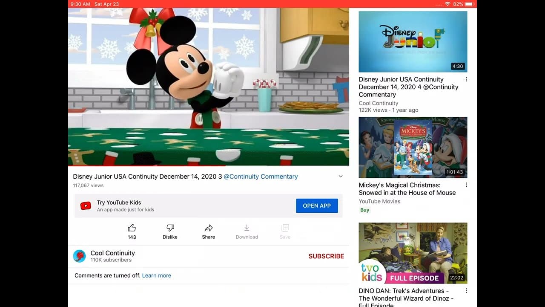The width and height of the screenshot is (545, 307).
Task: Select title 'Disney Junior USA Continuity December 14, 2020 4'
Action: tap(409, 87)
